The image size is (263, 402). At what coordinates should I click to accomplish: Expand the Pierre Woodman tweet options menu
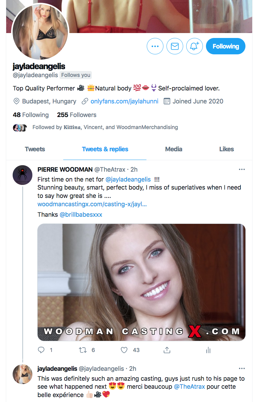[242, 170]
